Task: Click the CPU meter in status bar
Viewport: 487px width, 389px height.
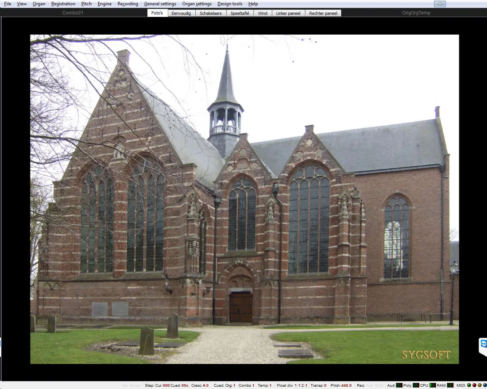Action: pos(433,385)
